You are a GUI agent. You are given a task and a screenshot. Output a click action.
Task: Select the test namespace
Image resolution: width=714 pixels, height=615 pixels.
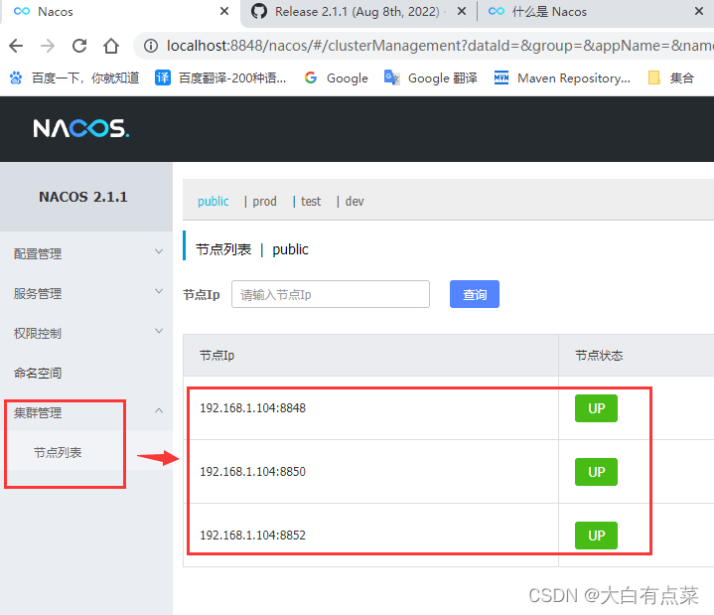(x=311, y=201)
